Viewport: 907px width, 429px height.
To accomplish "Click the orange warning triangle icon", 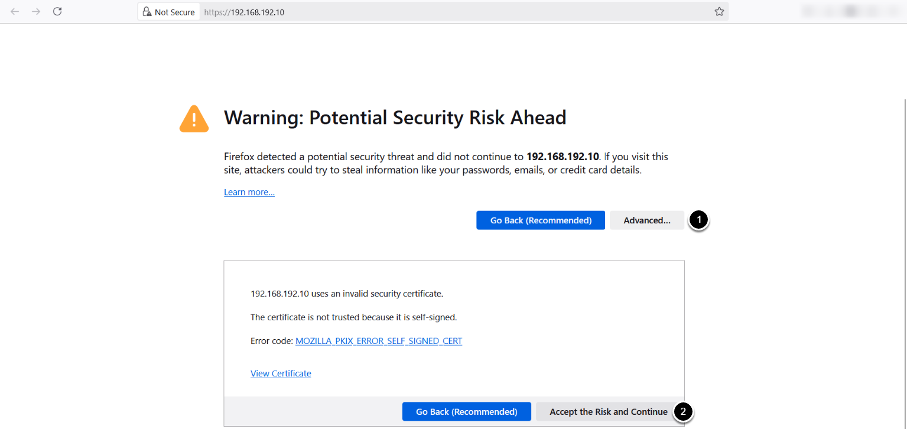I will coord(194,119).
